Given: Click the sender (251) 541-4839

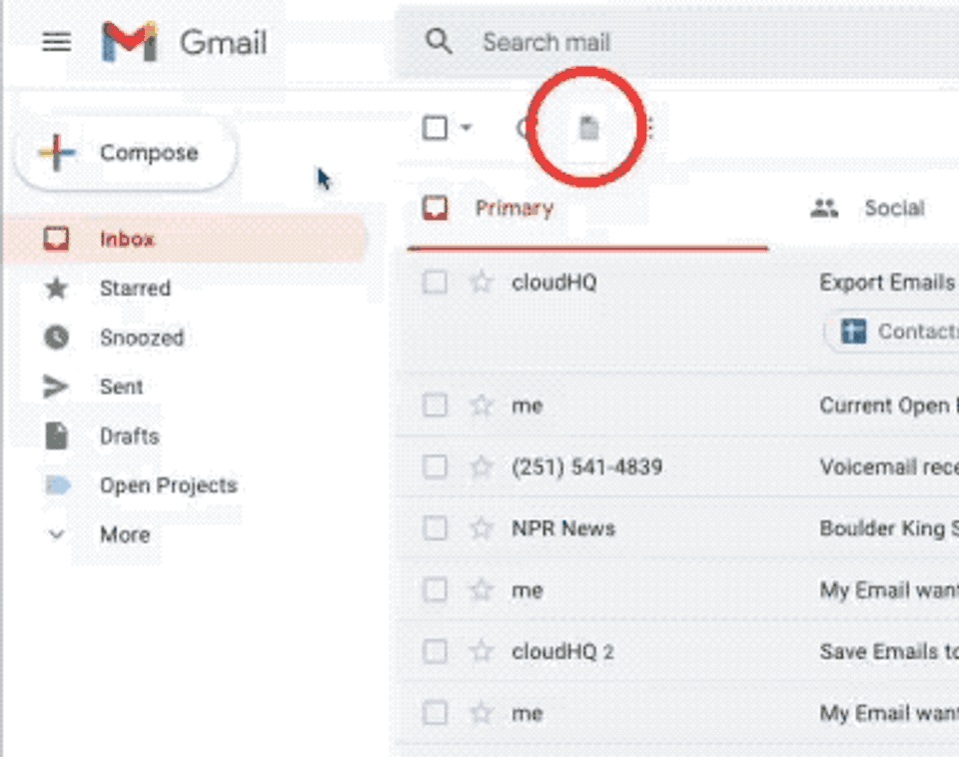Looking at the screenshot, I should pos(587,467).
